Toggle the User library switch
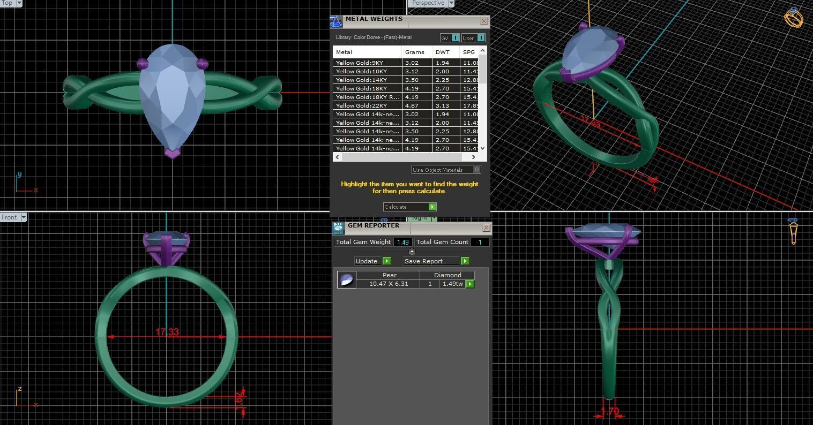Viewport: 813px width, 425px height. [473, 38]
